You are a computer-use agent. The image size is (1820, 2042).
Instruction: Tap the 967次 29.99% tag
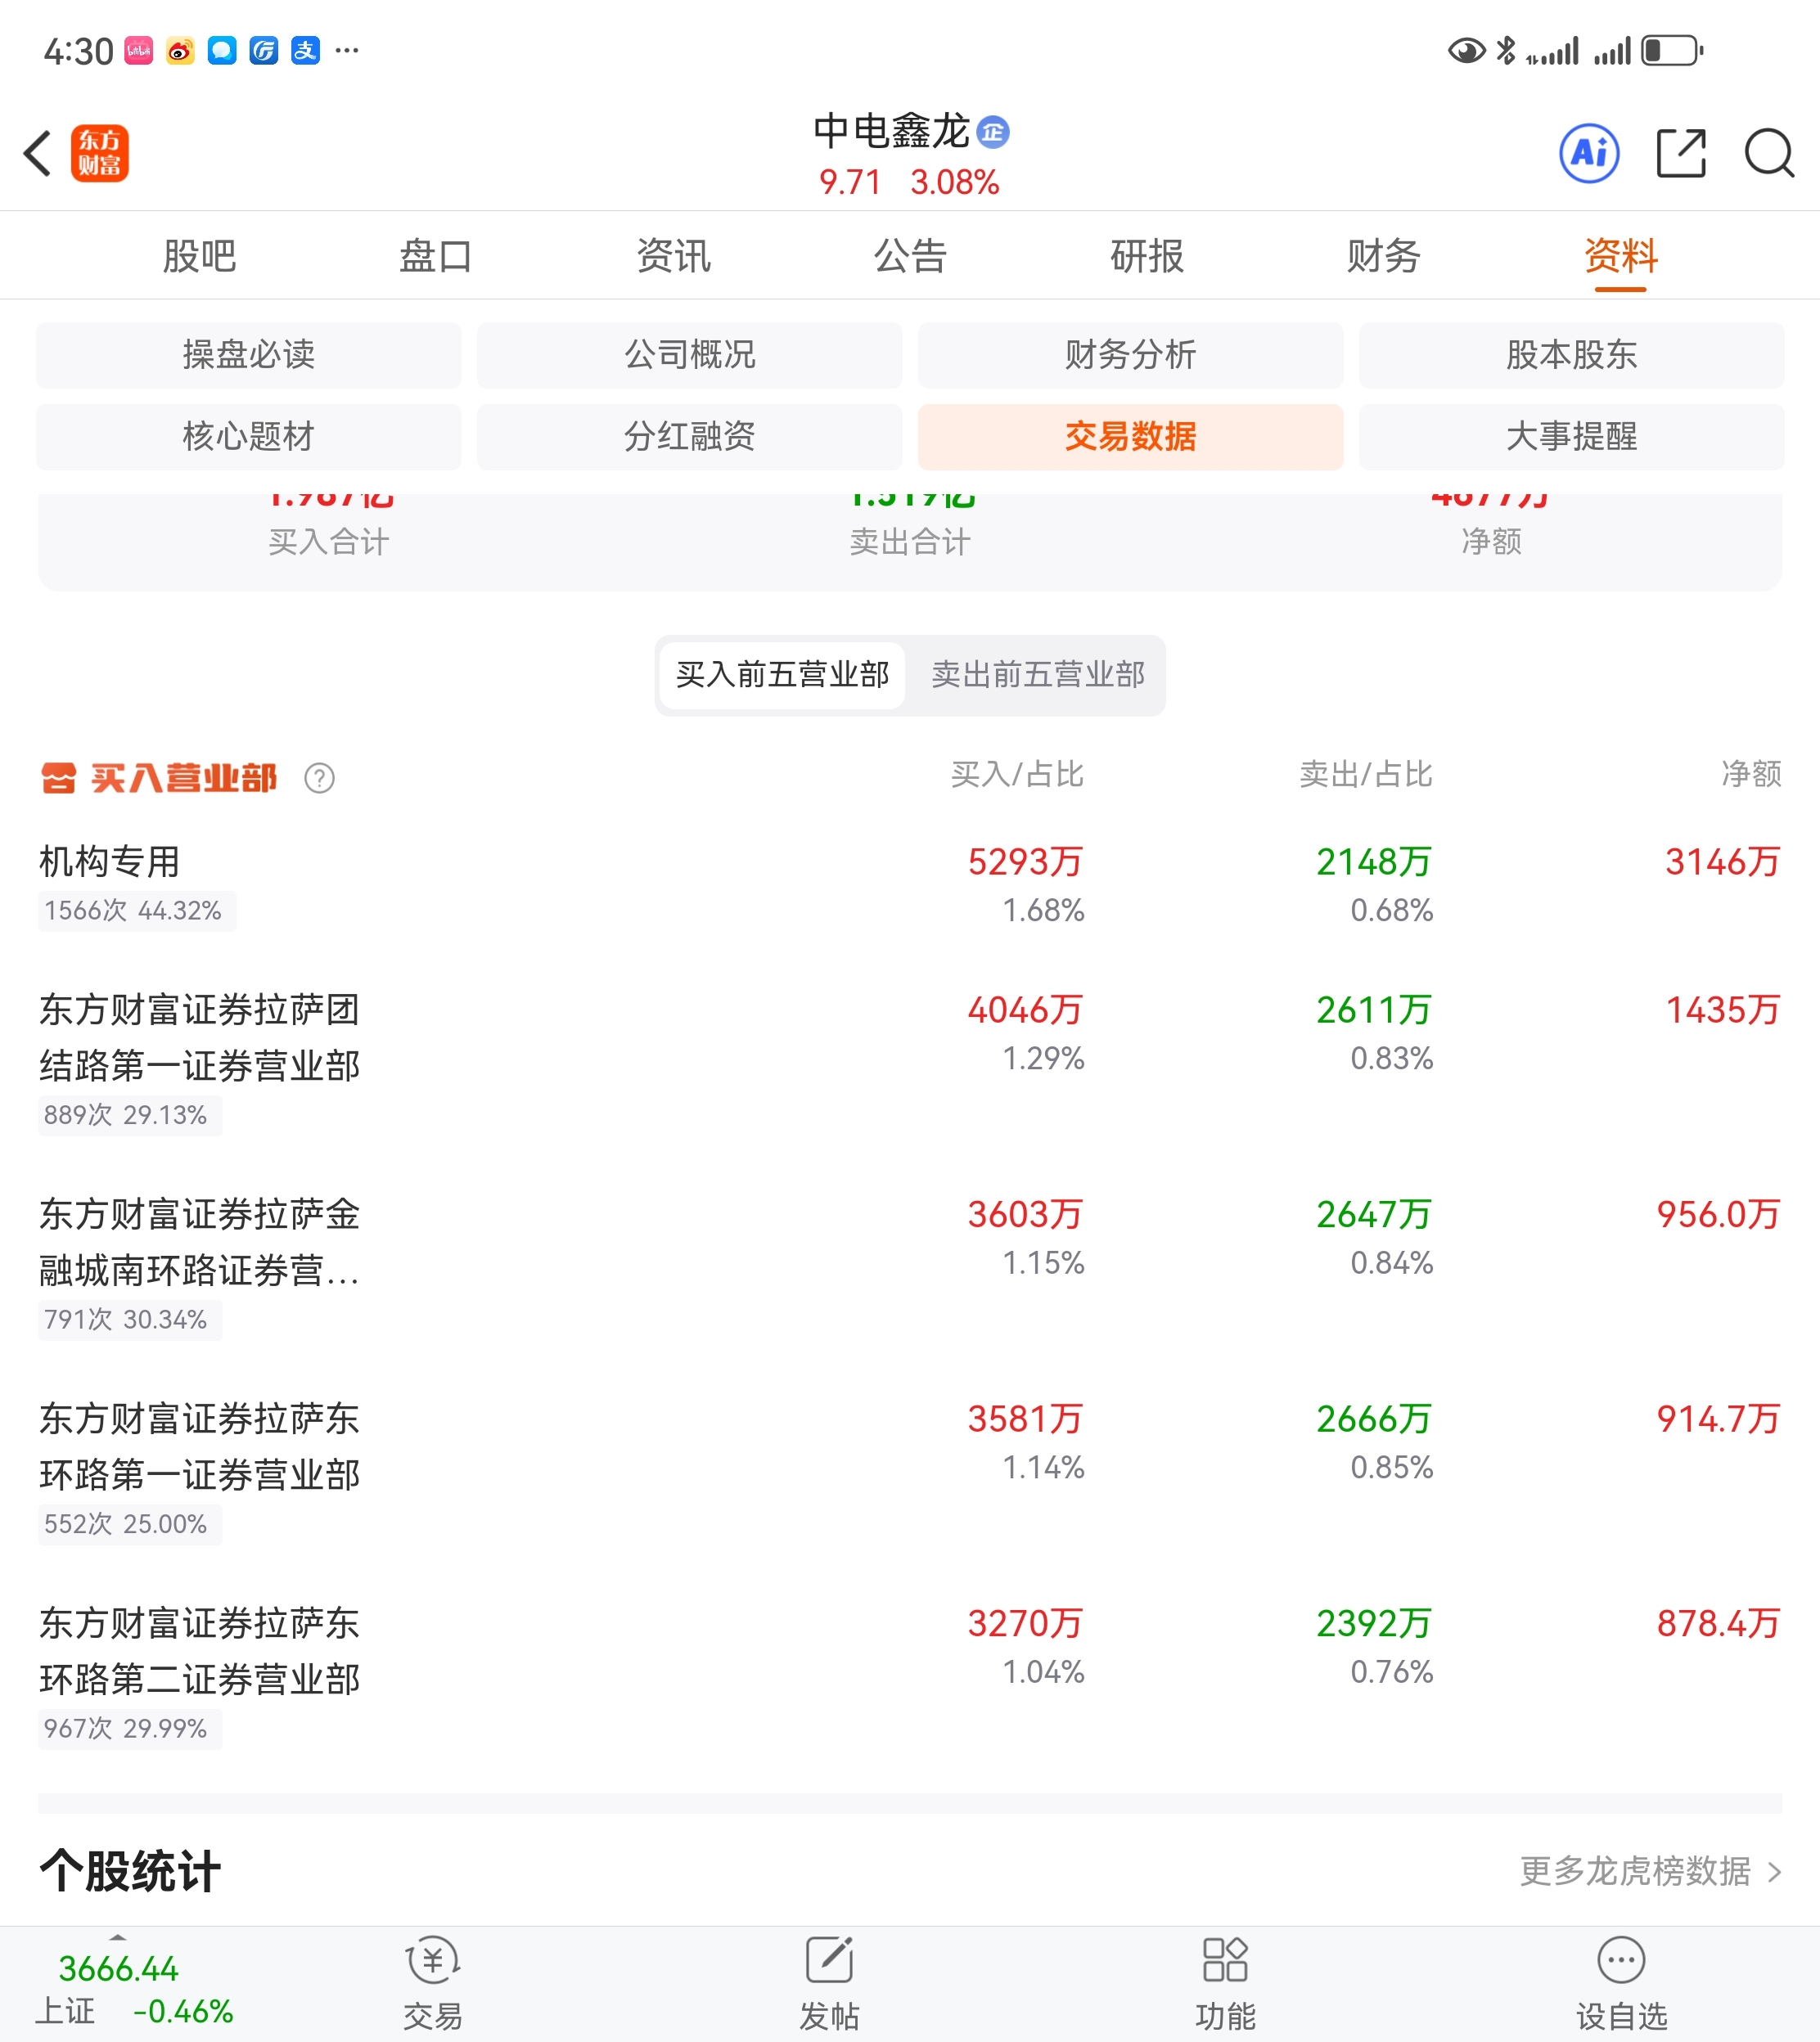(130, 1728)
